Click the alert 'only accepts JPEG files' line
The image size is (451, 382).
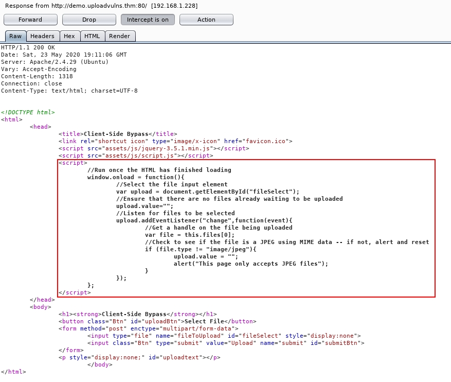pos(250,264)
